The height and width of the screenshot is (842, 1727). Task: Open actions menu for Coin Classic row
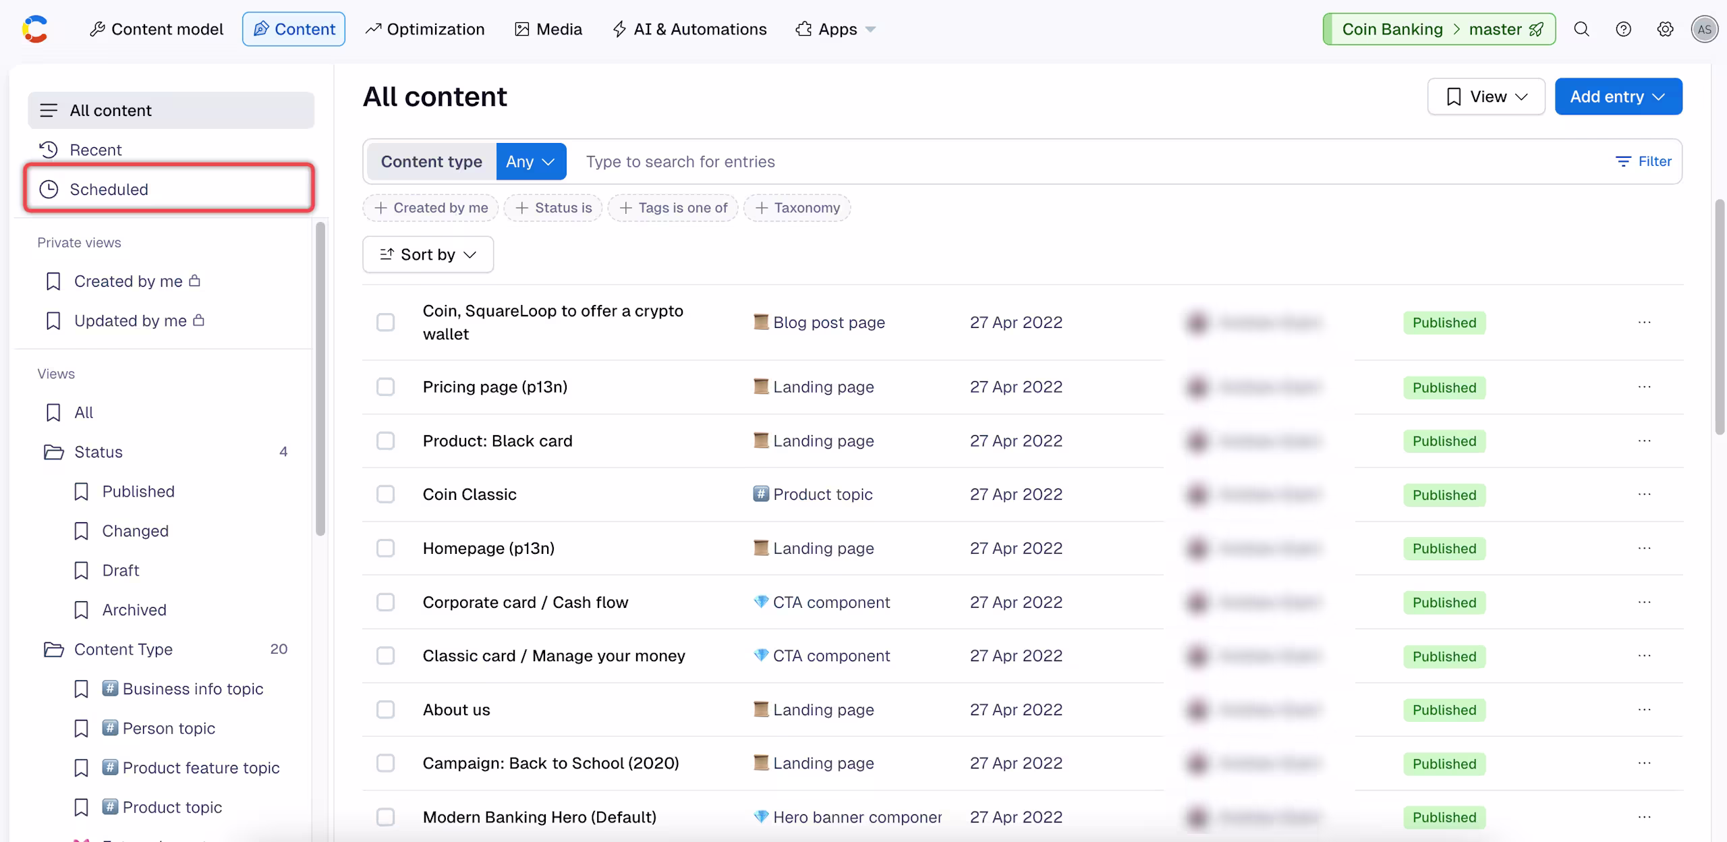tap(1644, 494)
